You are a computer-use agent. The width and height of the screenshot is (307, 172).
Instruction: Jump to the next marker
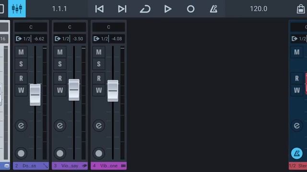click(x=122, y=9)
